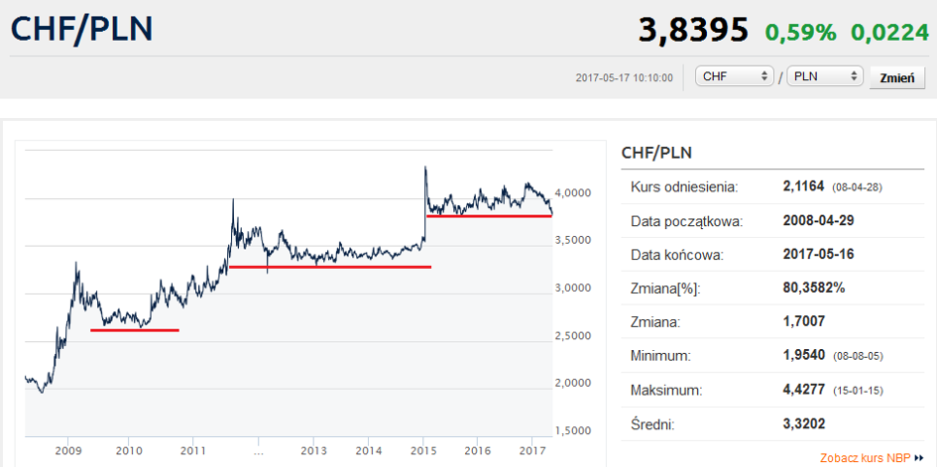Click the red support line spanning 2012 to 2014
The height and width of the screenshot is (467, 937).
(330, 267)
